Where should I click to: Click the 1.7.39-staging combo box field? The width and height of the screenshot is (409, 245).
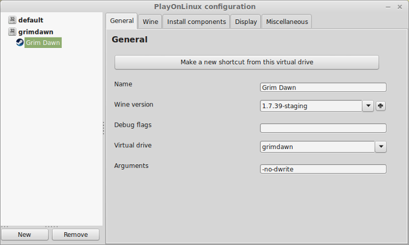pyautogui.click(x=311, y=106)
